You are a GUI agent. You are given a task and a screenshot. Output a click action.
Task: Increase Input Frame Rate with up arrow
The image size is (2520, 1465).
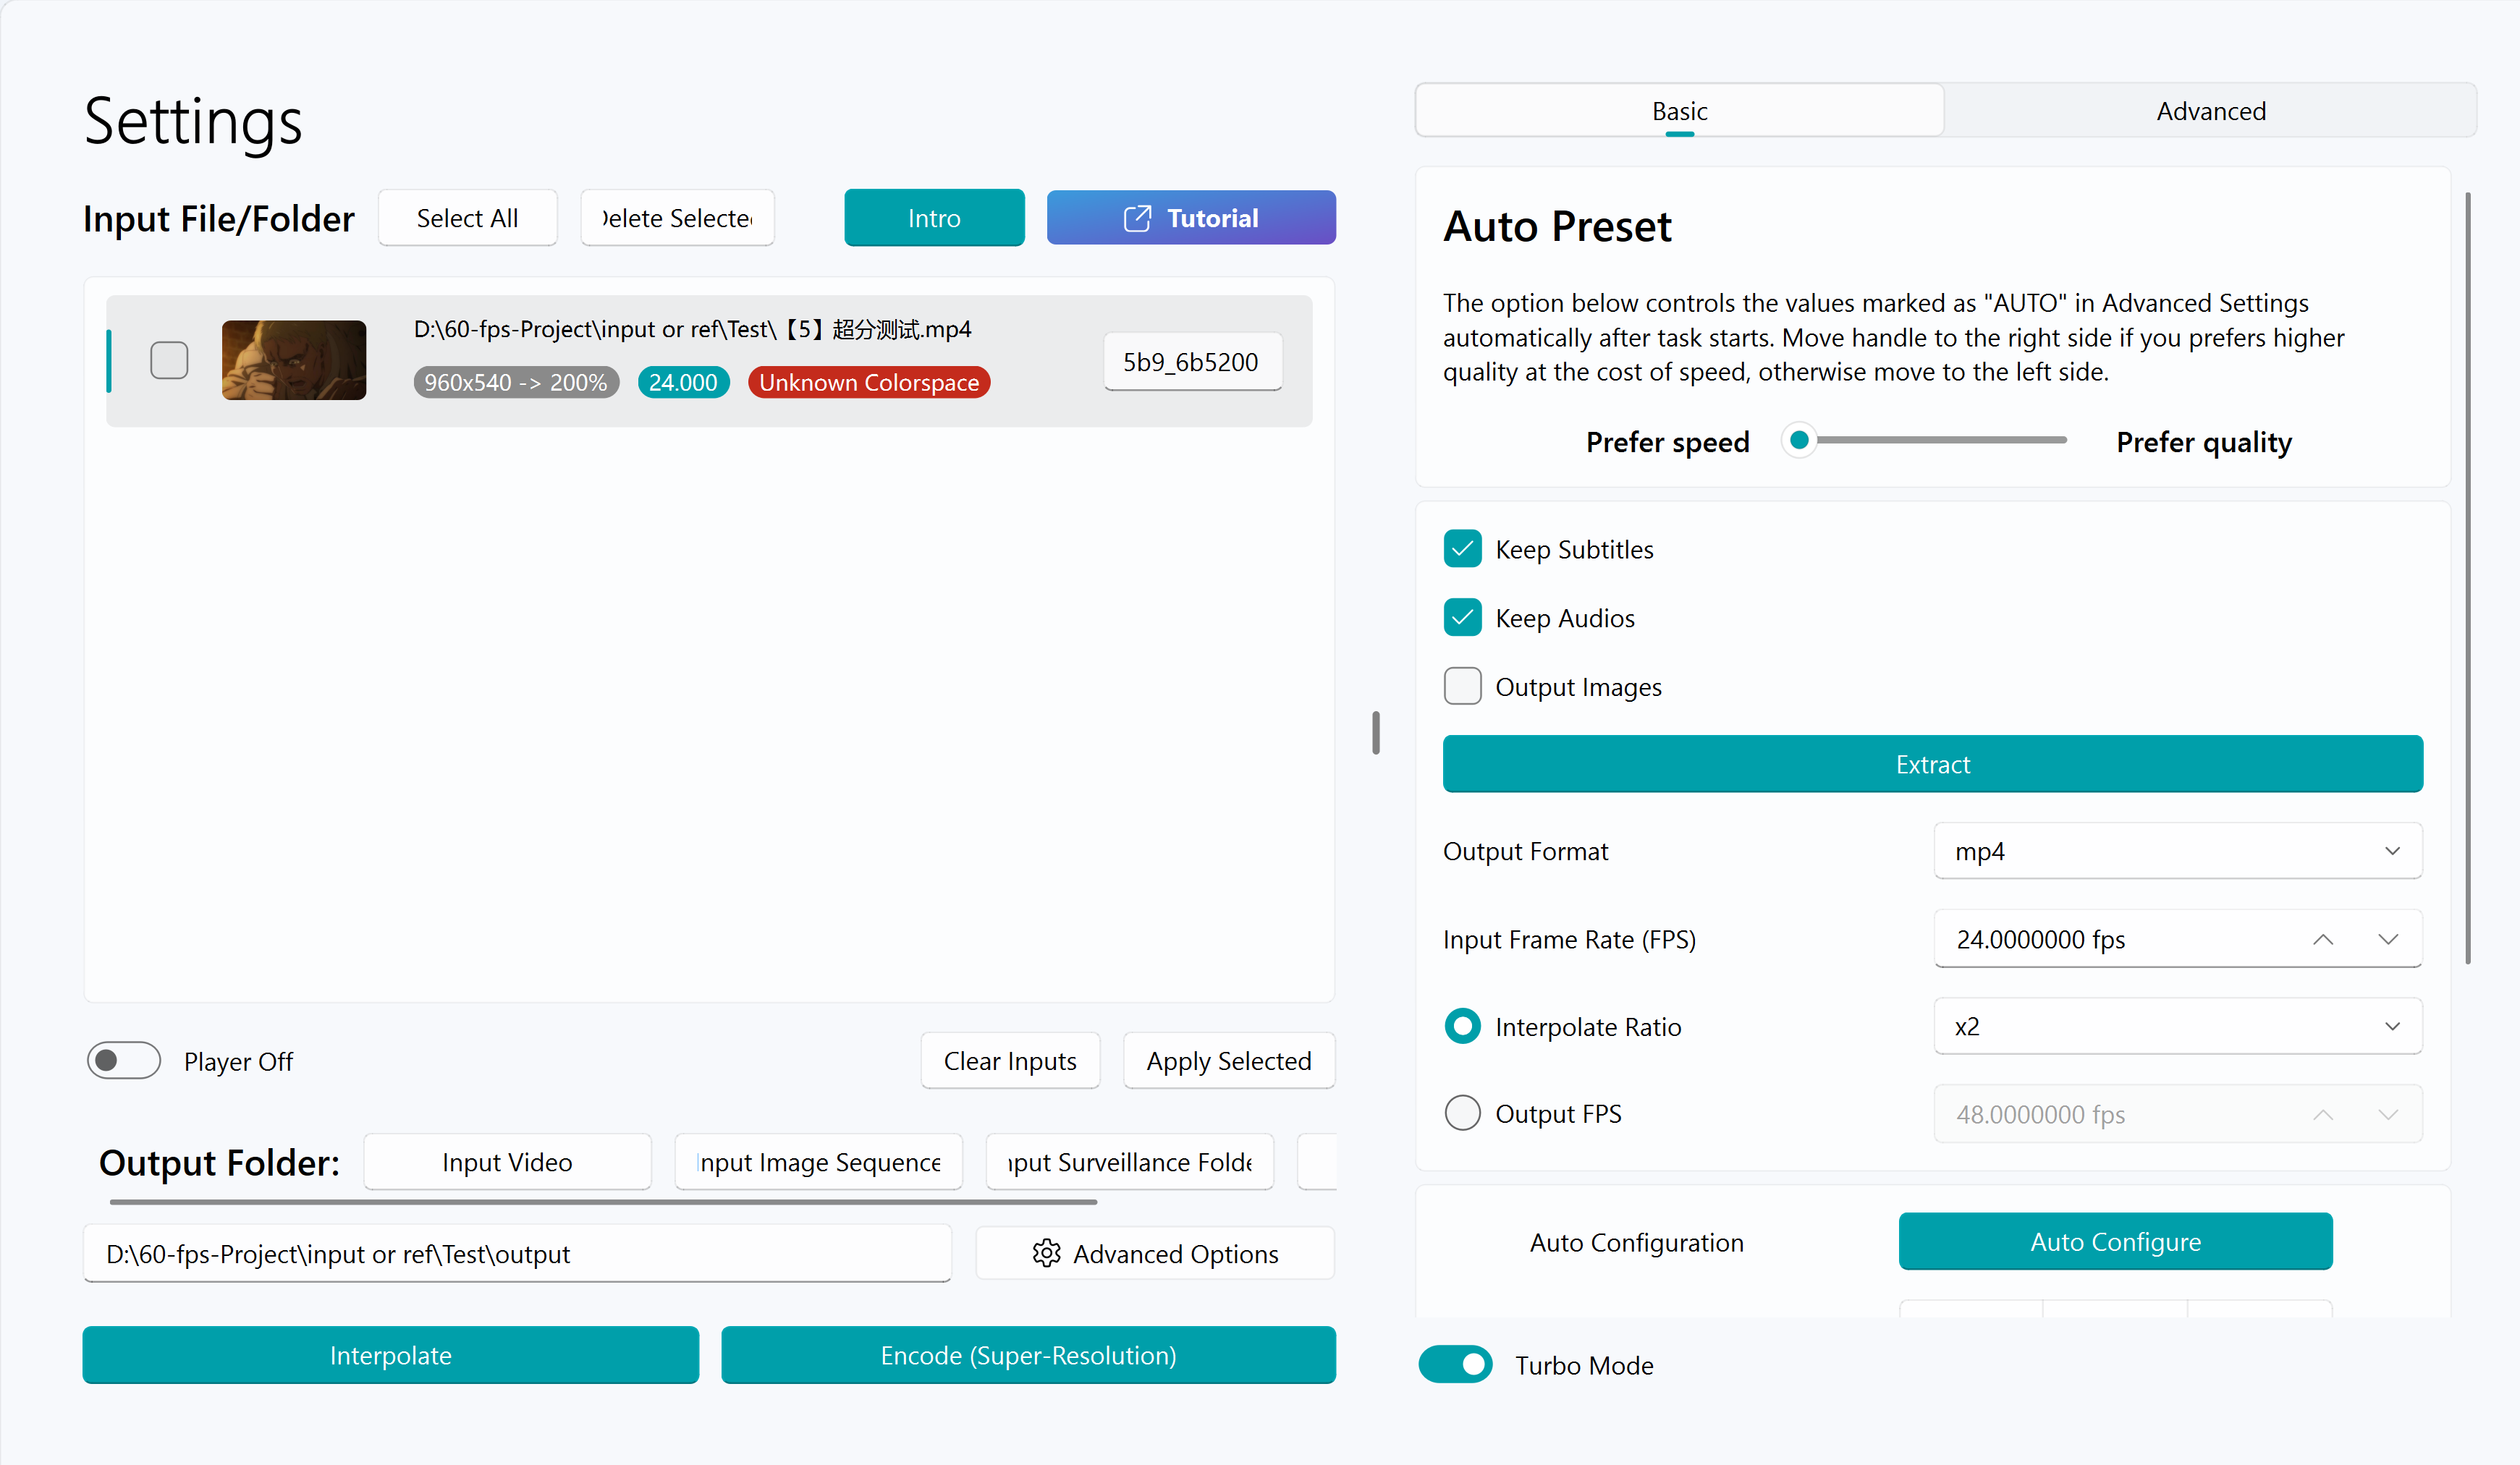pyautogui.click(x=2323, y=939)
